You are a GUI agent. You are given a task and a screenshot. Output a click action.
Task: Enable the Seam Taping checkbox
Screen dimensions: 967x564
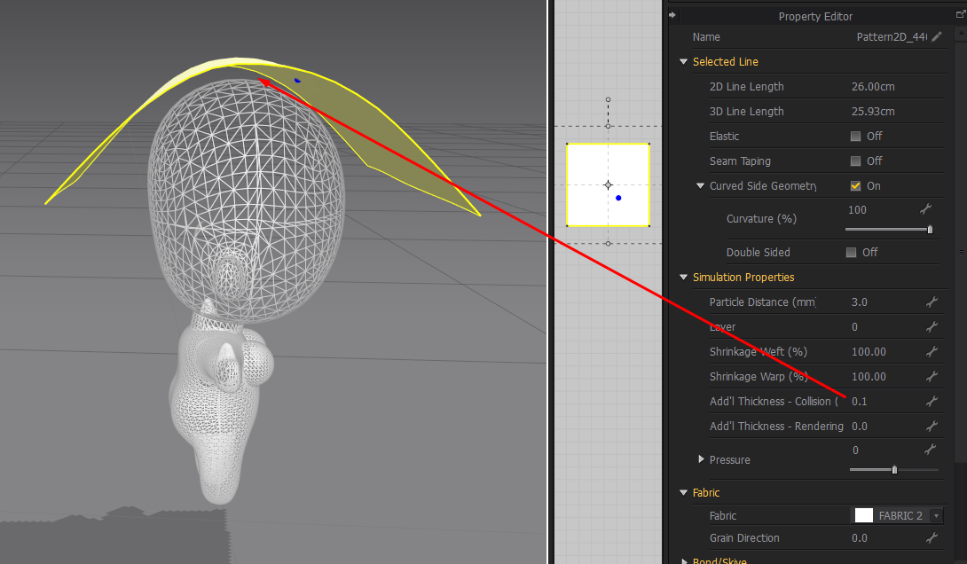855,161
